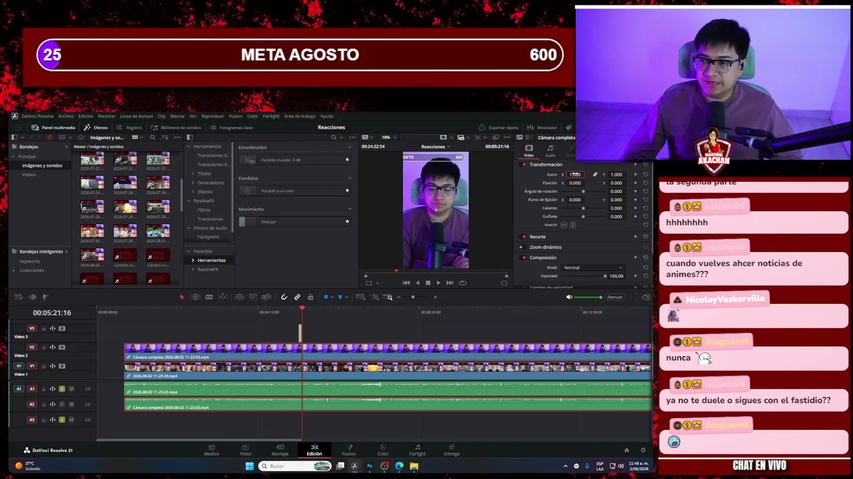The width and height of the screenshot is (853, 479).
Task: Add keyframe for Zoom parameter
Action: tap(635, 174)
